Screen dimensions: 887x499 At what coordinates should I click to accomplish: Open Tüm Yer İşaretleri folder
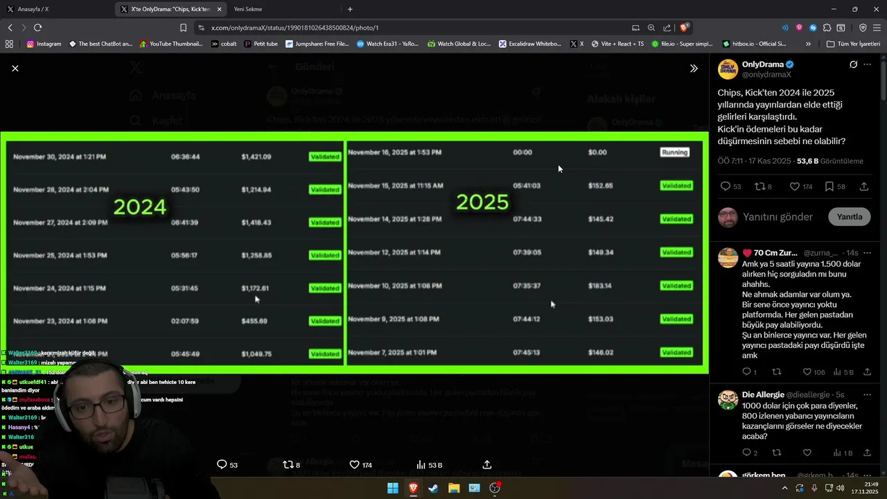853,44
